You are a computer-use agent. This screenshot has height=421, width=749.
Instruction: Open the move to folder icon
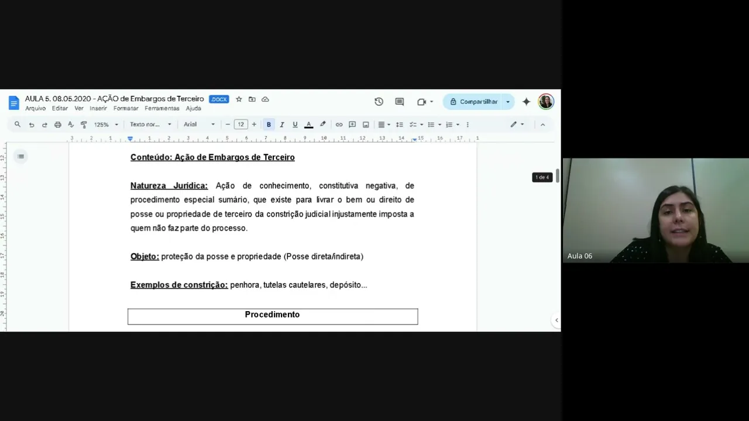coord(252,99)
